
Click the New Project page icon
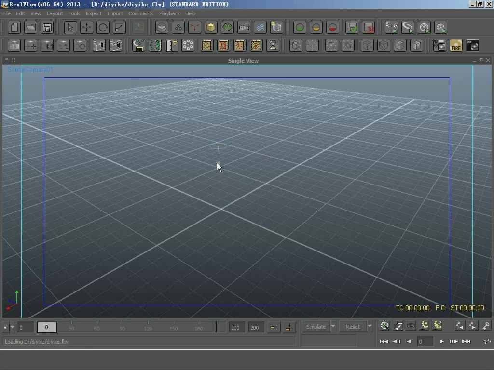14,27
